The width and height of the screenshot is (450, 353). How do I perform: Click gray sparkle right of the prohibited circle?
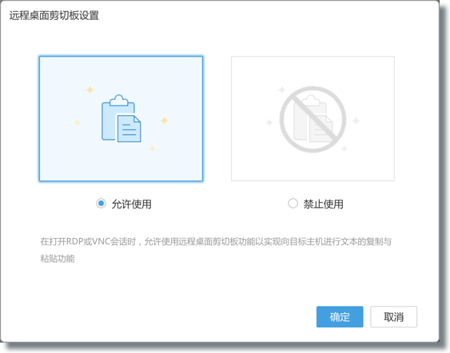[356, 120]
